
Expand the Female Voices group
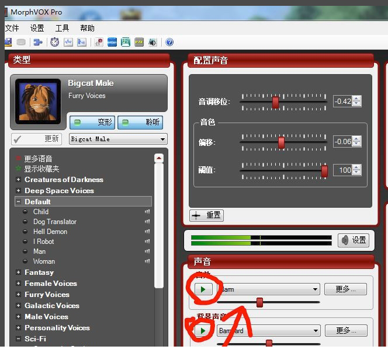tap(18, 284)
